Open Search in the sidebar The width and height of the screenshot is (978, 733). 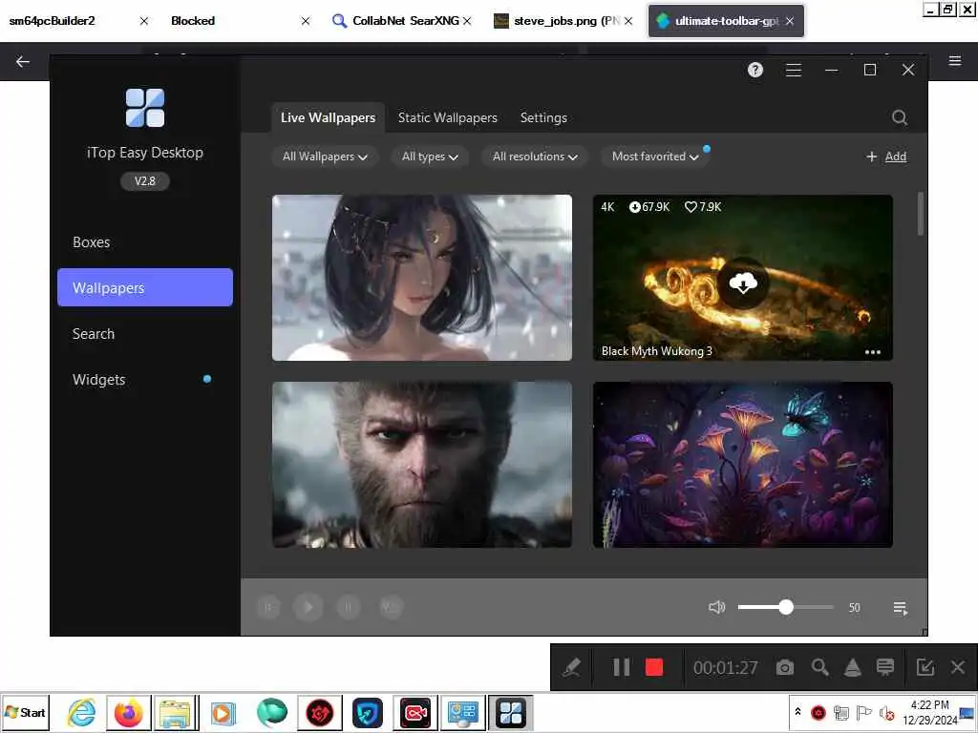pos(145,333)
